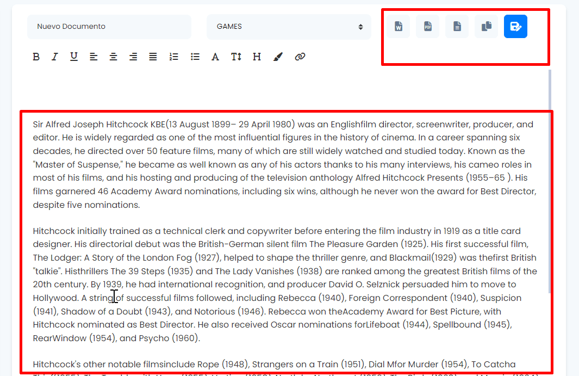The width and height of the screenshot is (579, 376).
Task: Align text left
Action: (x=94, y=57)
